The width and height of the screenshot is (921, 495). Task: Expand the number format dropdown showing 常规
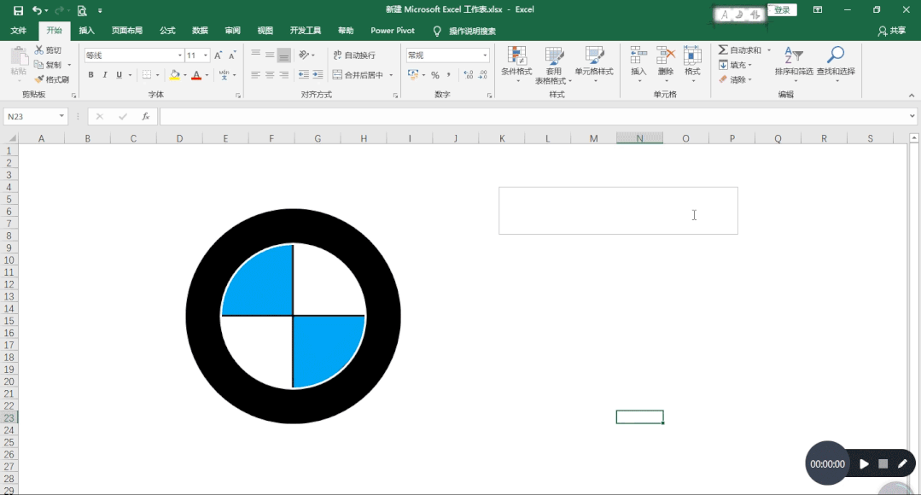[485, 55]
